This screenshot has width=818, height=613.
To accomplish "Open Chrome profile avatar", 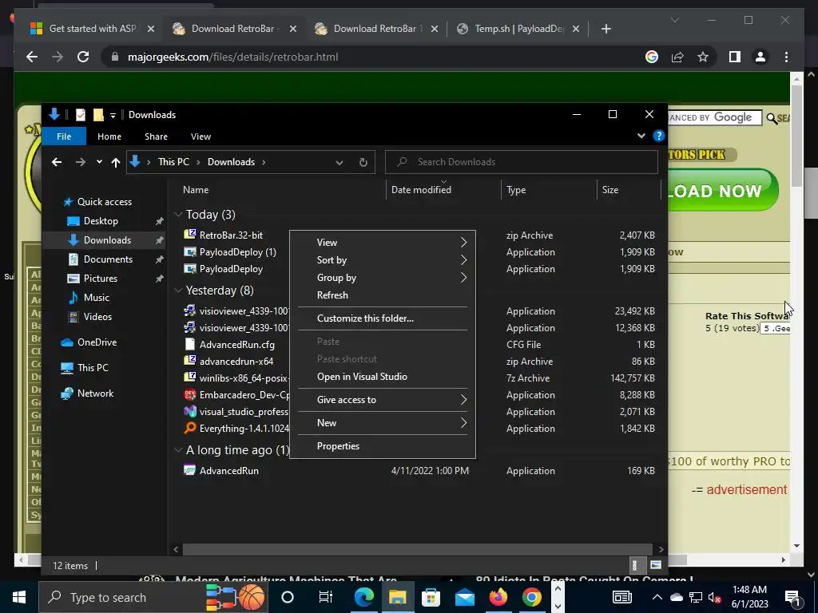I will tap(760, 57).
